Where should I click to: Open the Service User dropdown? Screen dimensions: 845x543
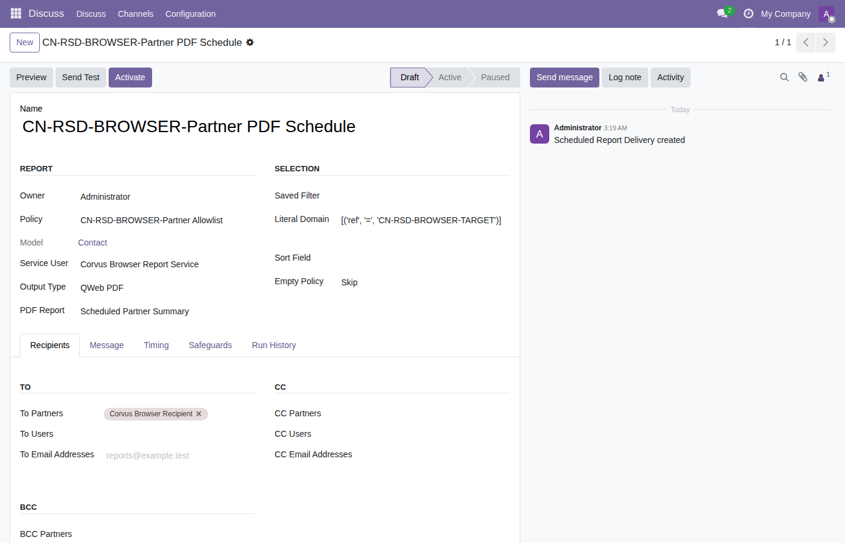[x=167, y=264]
